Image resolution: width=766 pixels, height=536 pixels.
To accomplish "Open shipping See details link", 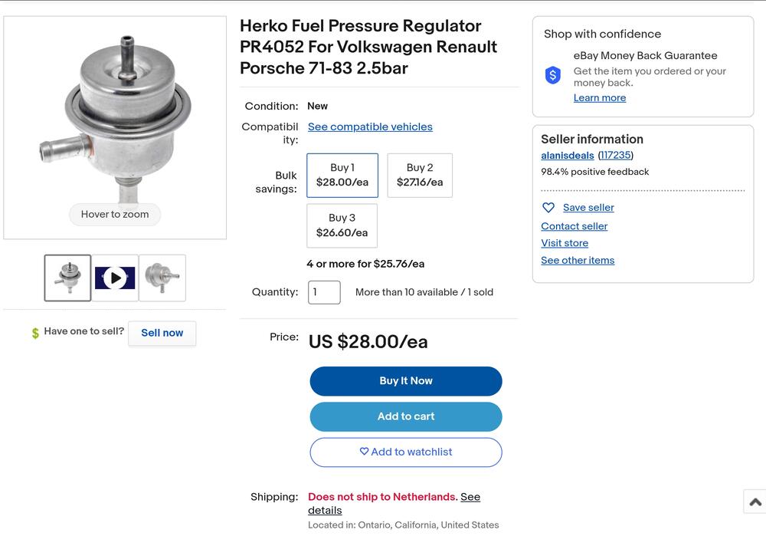I will point(394,504).
